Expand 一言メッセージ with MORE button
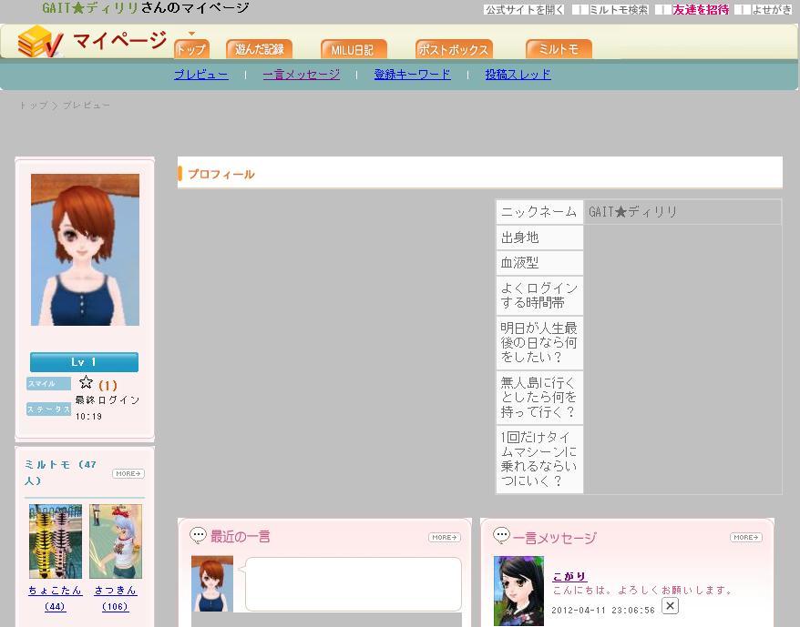 (745, 538)
